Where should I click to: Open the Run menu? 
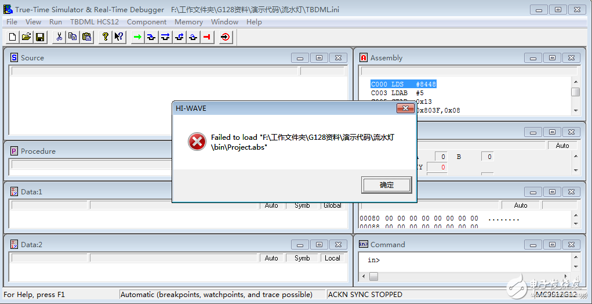pos(56,22)
